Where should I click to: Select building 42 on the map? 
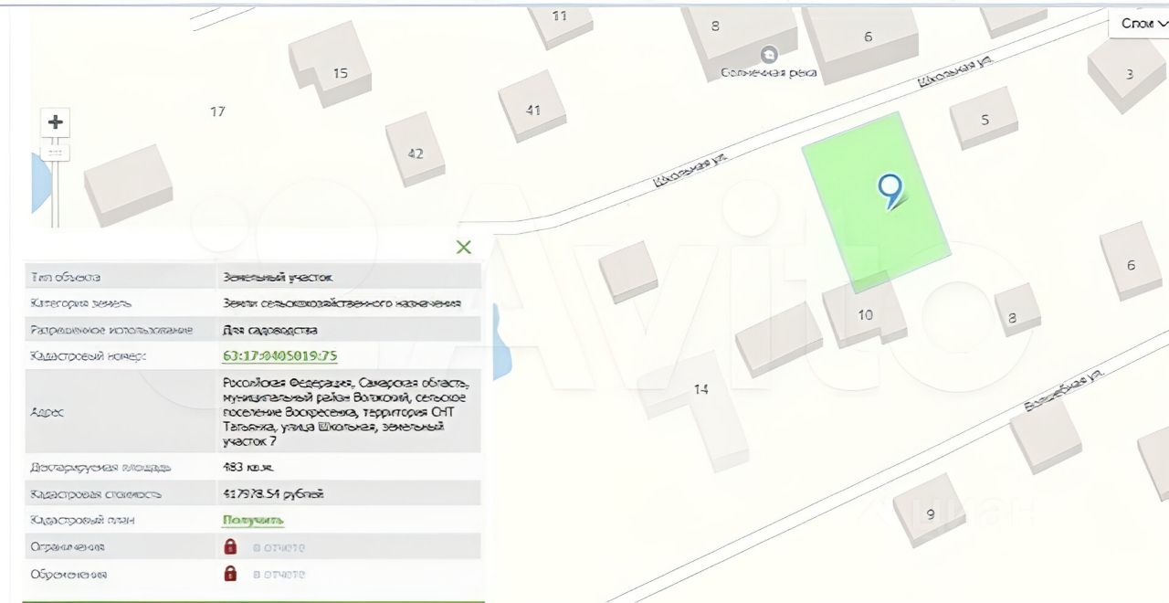click(415, 149)
